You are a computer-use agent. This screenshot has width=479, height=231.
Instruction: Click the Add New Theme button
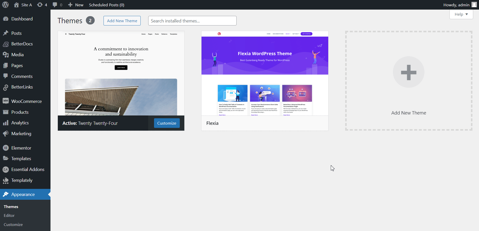(122, 20)
